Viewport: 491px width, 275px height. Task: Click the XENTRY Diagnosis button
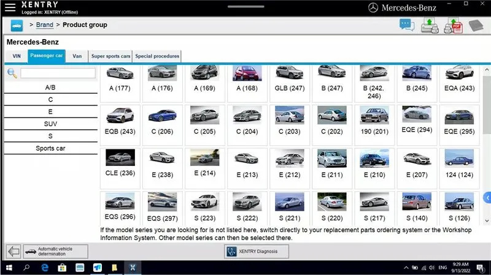pos(257,251)
